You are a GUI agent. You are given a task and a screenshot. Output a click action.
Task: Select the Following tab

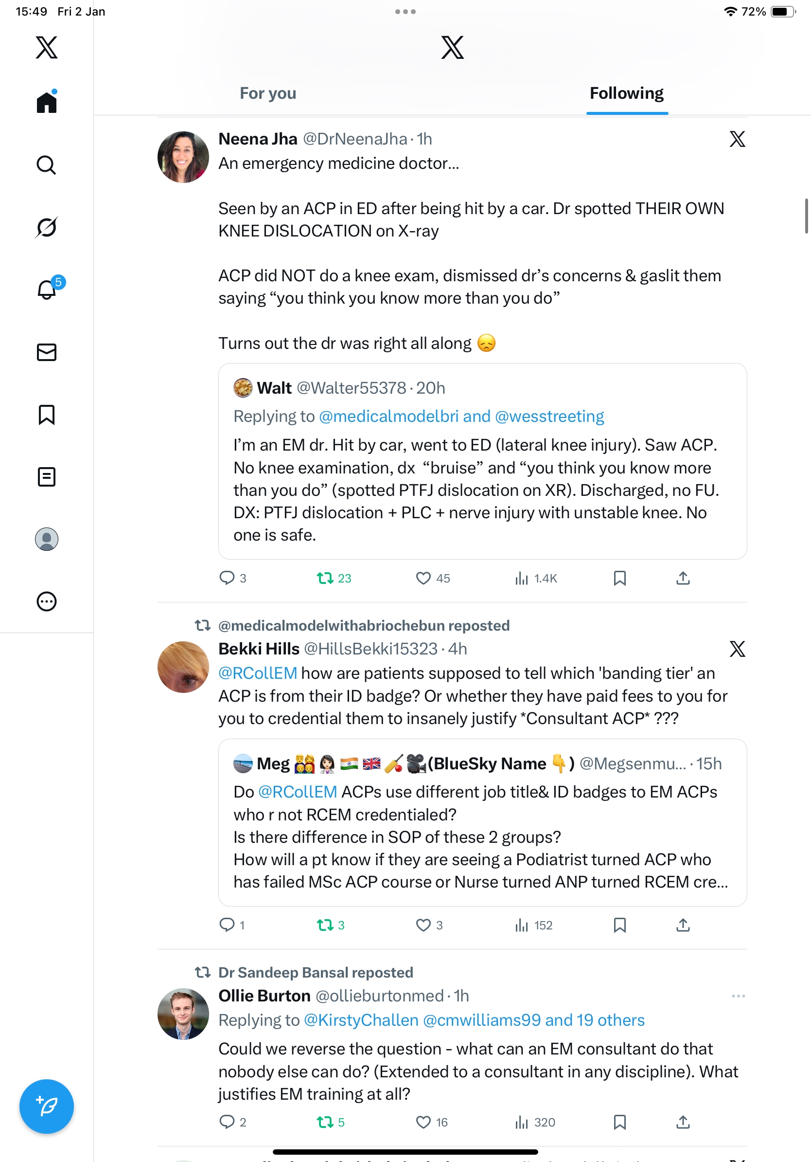pos(626,93)
